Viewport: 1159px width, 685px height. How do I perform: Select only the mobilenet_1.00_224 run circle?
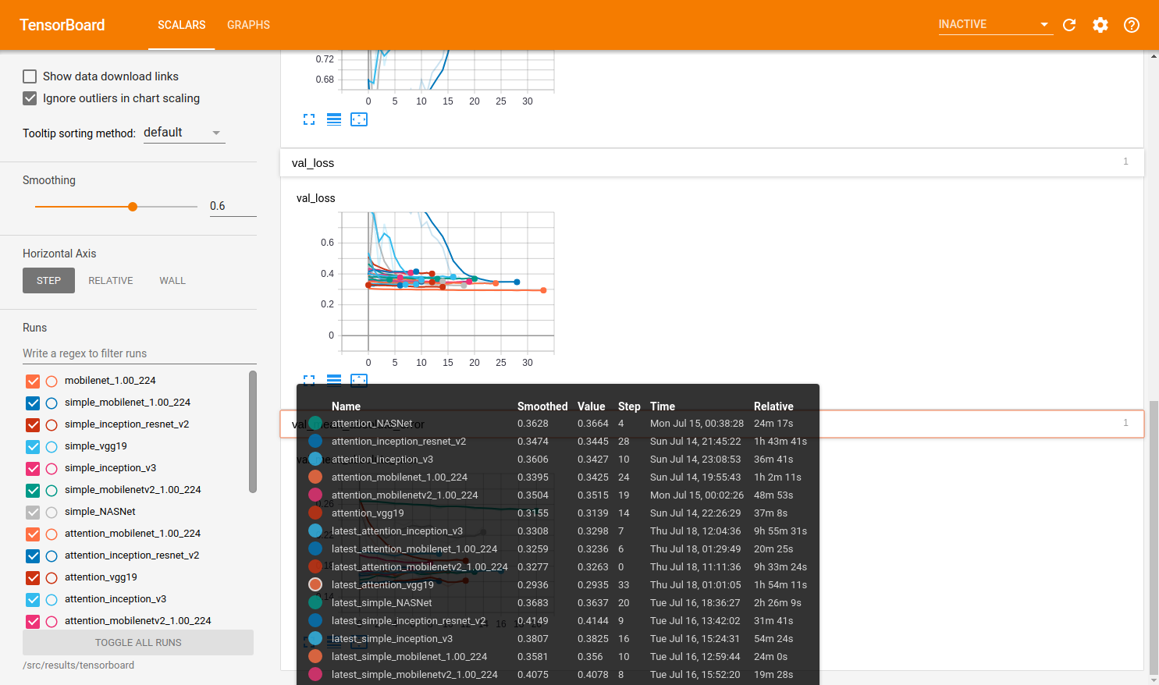[x=52, y=382]
